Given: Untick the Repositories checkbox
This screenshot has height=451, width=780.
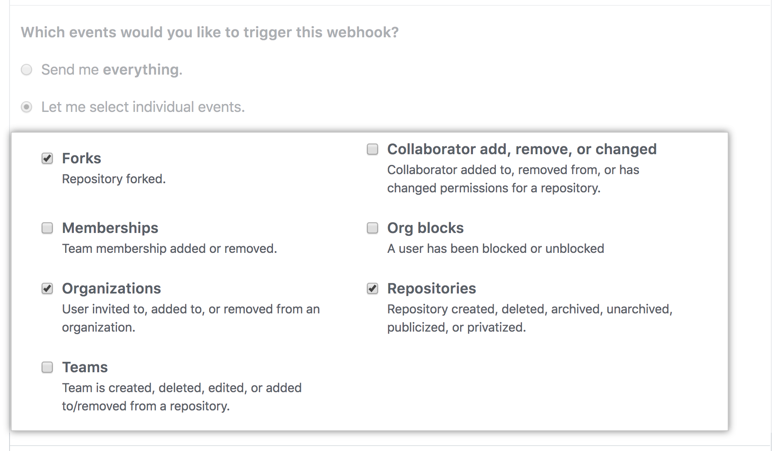Looking at the screenshot, I should point(373,289).
